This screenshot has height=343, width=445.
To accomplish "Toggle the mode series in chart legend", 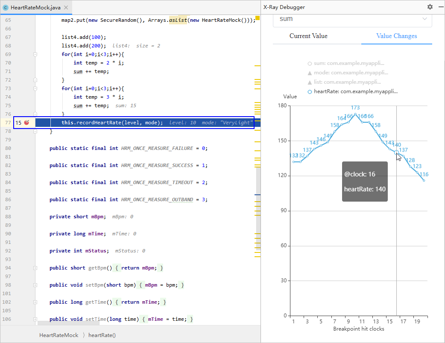I will coord(348,73).
